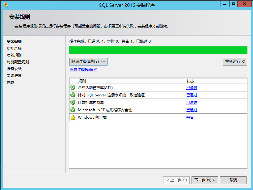Open 已通过 link for SQL Server registry rule
The image size is (253, 190).
coord(192,95)
